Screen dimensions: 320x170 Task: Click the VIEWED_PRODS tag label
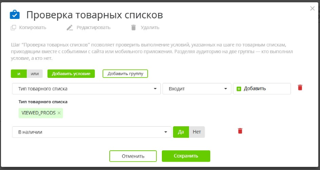pos(39,113)
